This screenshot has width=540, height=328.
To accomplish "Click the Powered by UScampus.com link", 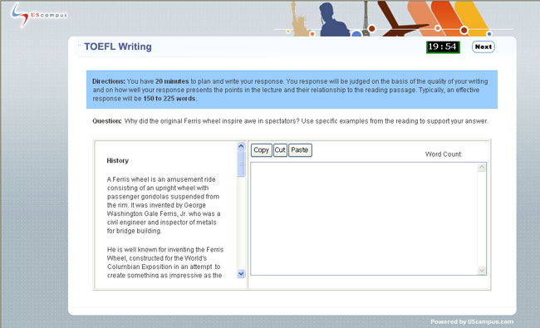I will click(472, 321).
